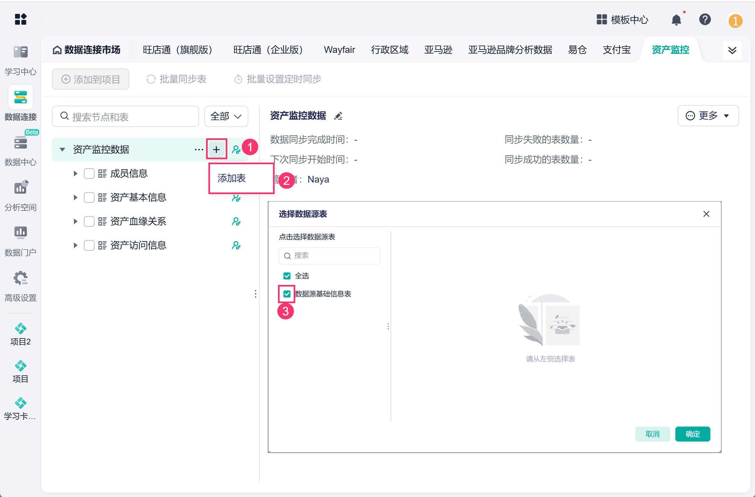Click the plus icon on 资产监控数据 node
Screen dimensions: 755x497
coord(216,150)
